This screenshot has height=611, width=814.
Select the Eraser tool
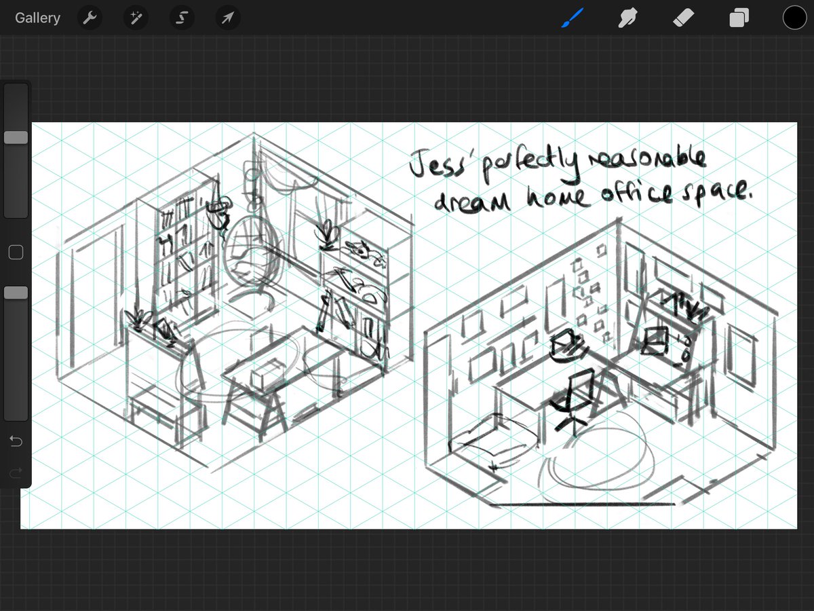tap(683, 18)
